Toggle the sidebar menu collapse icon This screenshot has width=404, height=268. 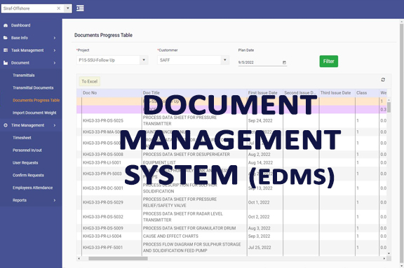click(x=80, y=8)
